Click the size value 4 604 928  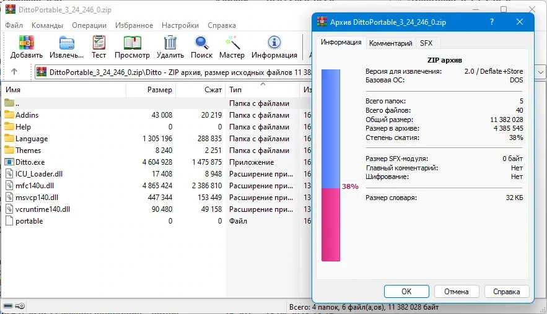(157, 162)
